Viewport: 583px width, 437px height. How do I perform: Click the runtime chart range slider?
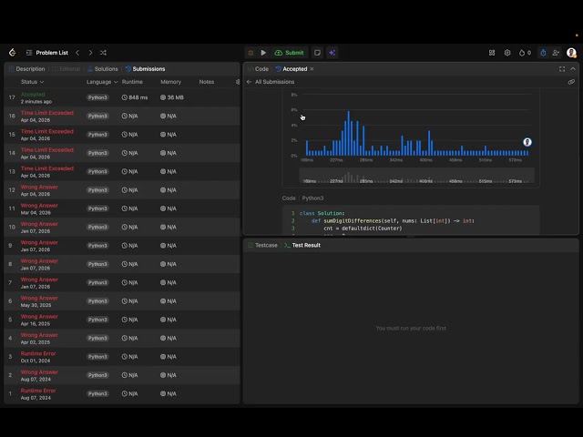pyautogui.click(x=417, y=175)
